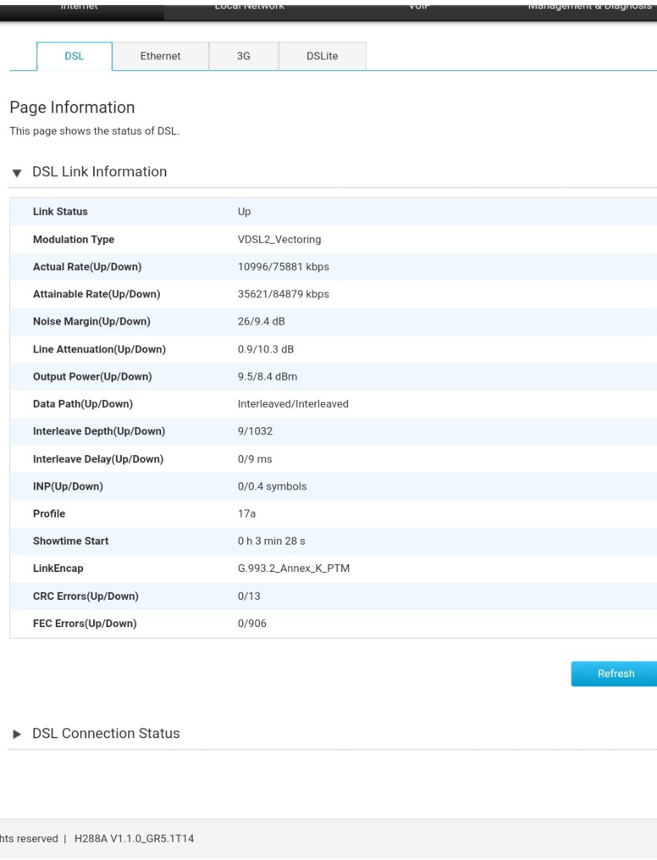Click output power value 9.5/8.4 dBm
This screenshot has width=657, height=860.
tap(267, 376)
